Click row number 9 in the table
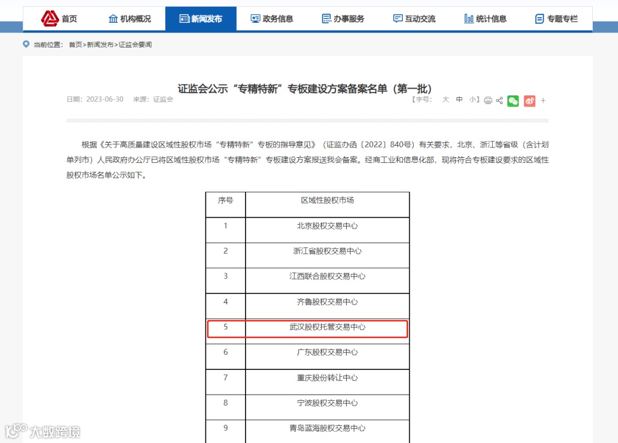The width and height of the screenshot is (618, 443). (225, 429)
